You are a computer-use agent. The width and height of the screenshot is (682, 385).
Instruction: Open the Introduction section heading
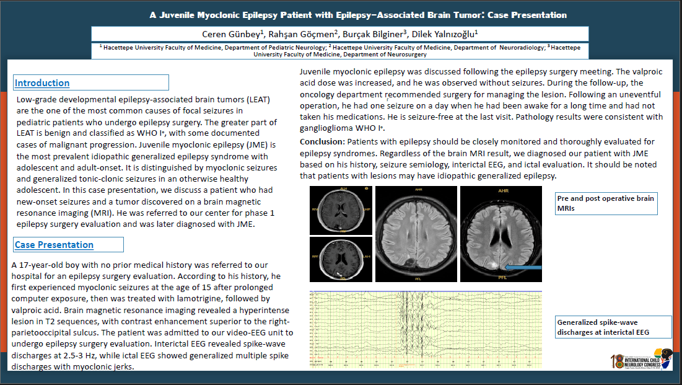pyautogui.click(x=42, y=82)
